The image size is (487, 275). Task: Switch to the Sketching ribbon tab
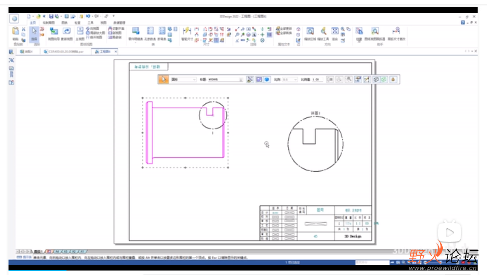point(49,23)
